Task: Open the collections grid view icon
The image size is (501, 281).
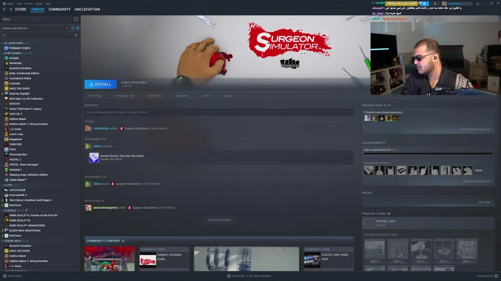Action: click(76, 19)
